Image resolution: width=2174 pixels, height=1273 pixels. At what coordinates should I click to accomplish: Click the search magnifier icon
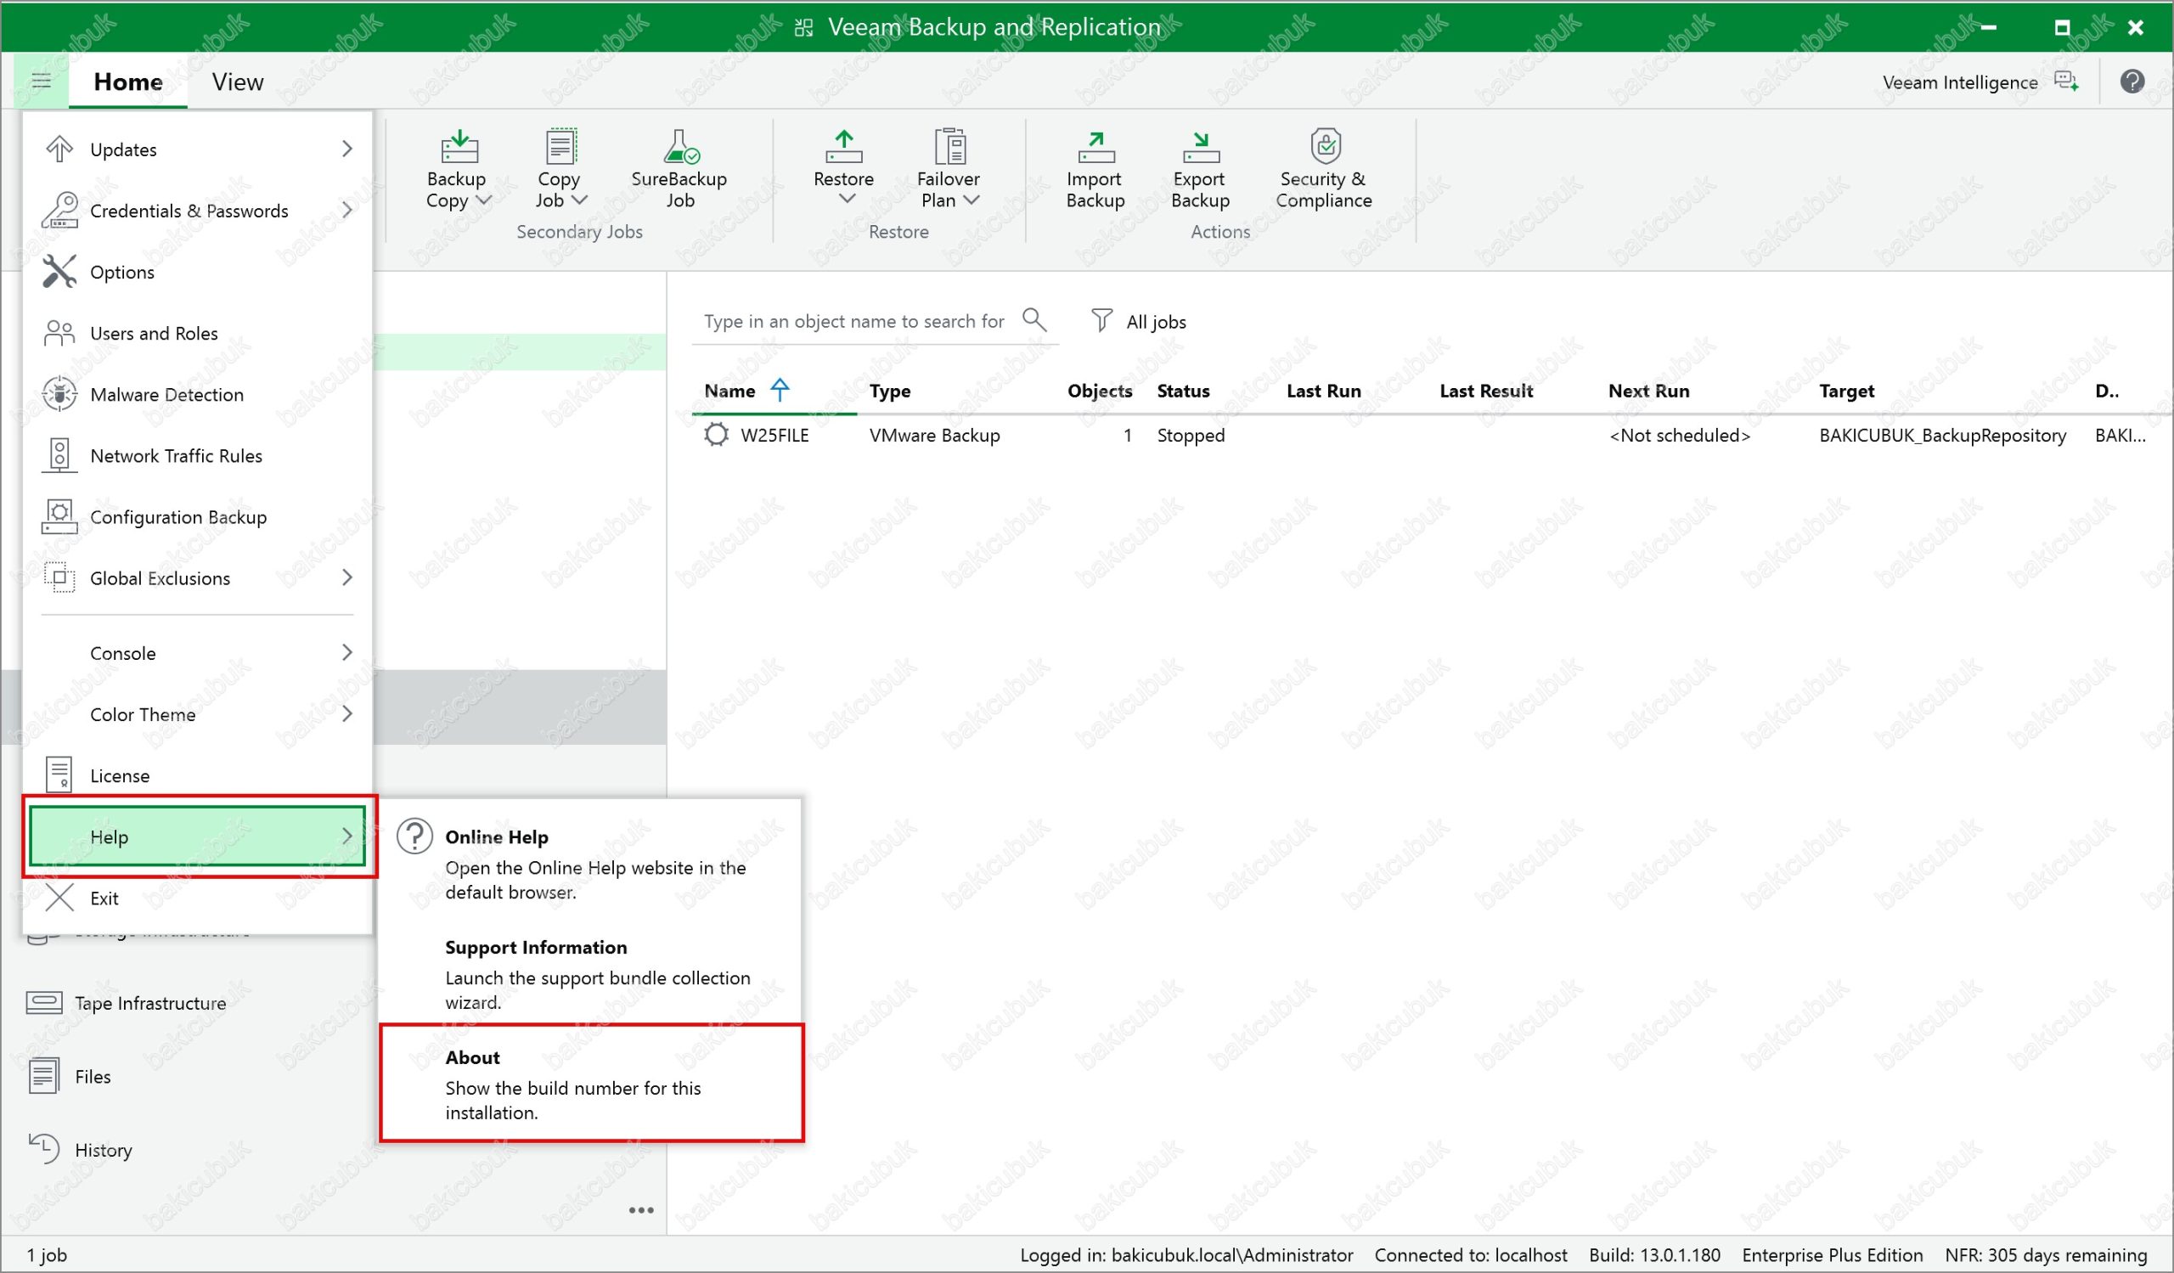pos(1033,320)
